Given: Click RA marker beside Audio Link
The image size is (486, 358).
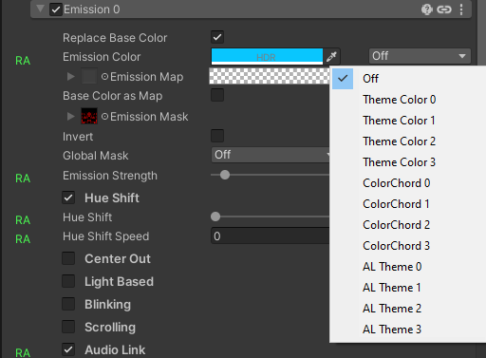Looking at the screenshot, I should click(x=23, y=352).
